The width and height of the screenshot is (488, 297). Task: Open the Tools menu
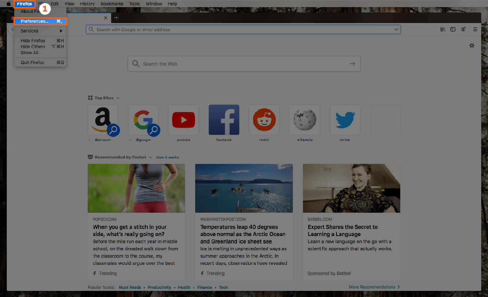click(x=135, y=4)
